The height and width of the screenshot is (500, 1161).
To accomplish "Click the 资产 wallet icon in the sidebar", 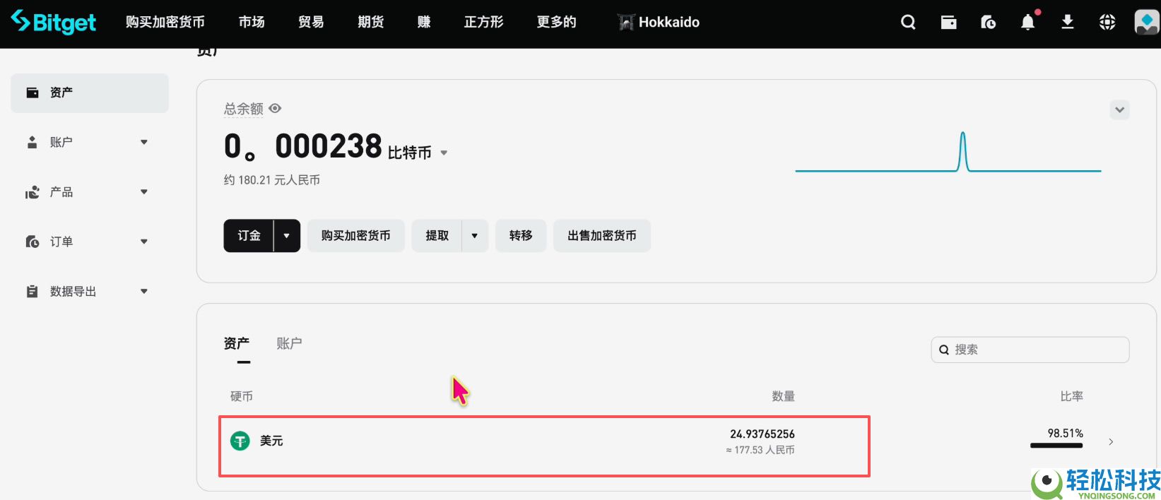I will (x=33, y=93).
